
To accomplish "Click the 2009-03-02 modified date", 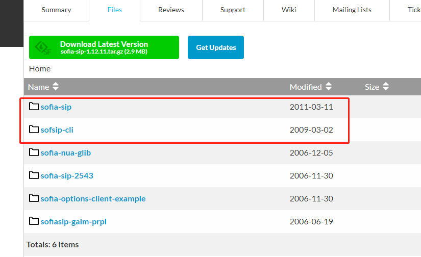I will 311,130.
